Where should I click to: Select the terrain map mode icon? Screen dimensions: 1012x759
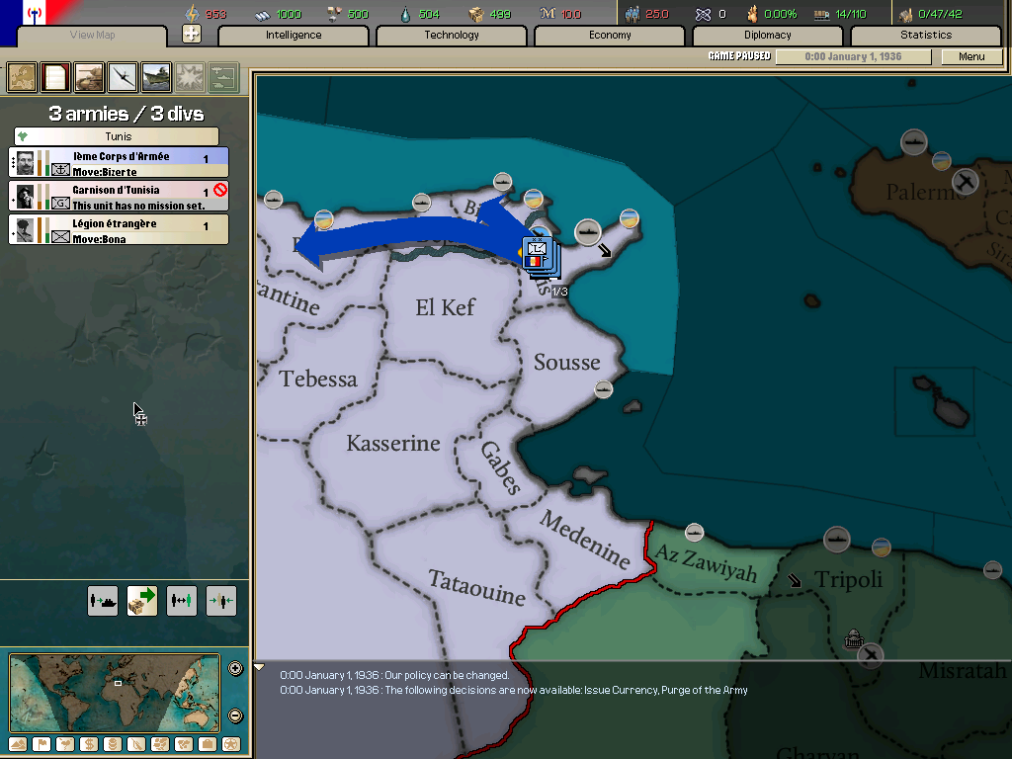click(18, 743)
